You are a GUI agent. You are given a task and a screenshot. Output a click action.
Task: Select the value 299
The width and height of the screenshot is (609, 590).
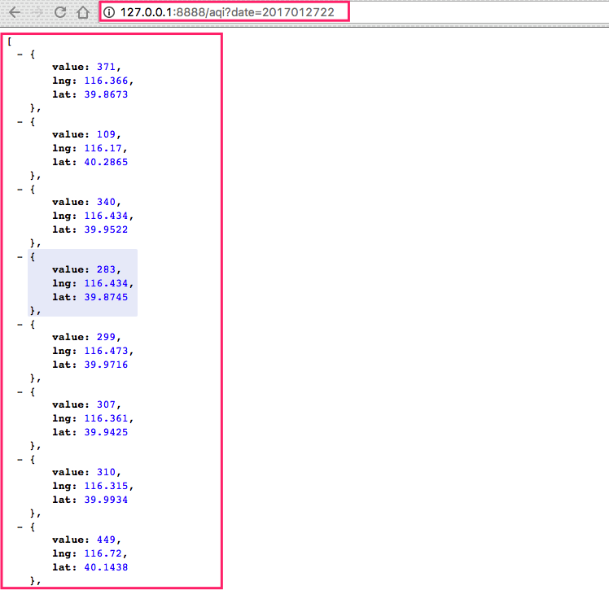tap(106, 337)
